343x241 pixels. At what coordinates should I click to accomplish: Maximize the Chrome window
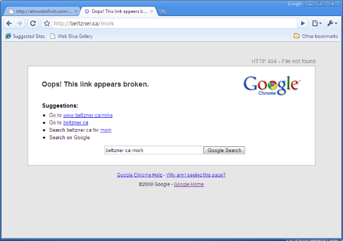click(x=319, y=4)
